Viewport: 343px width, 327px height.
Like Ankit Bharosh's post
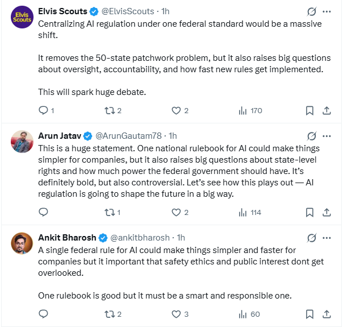tap(176, 314)
